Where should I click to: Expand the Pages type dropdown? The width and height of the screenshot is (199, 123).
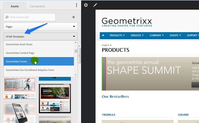coord(40,27)
